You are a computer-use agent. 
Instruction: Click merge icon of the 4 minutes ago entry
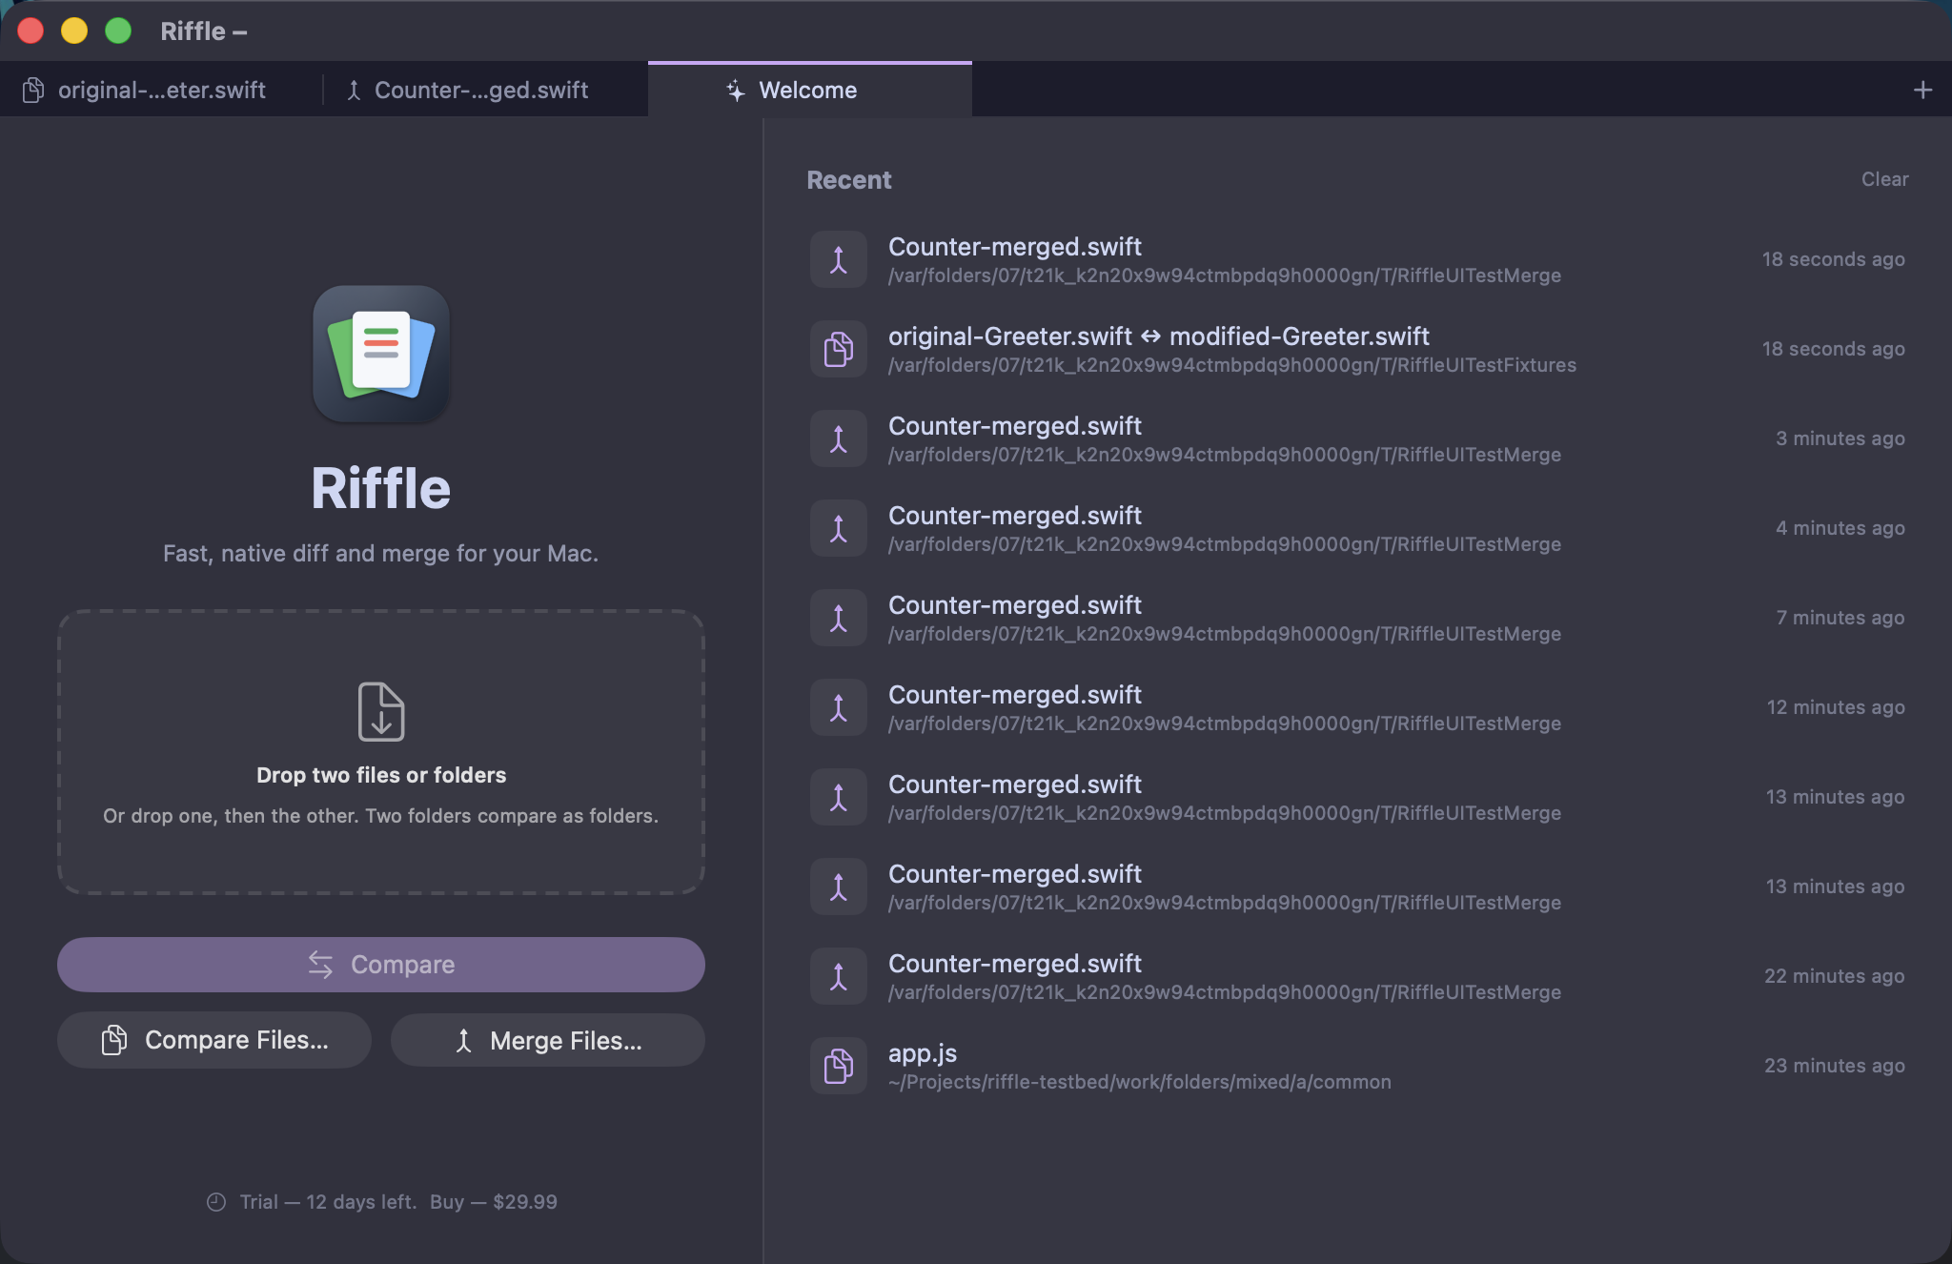pyautogui.click(x=839, y=528)
